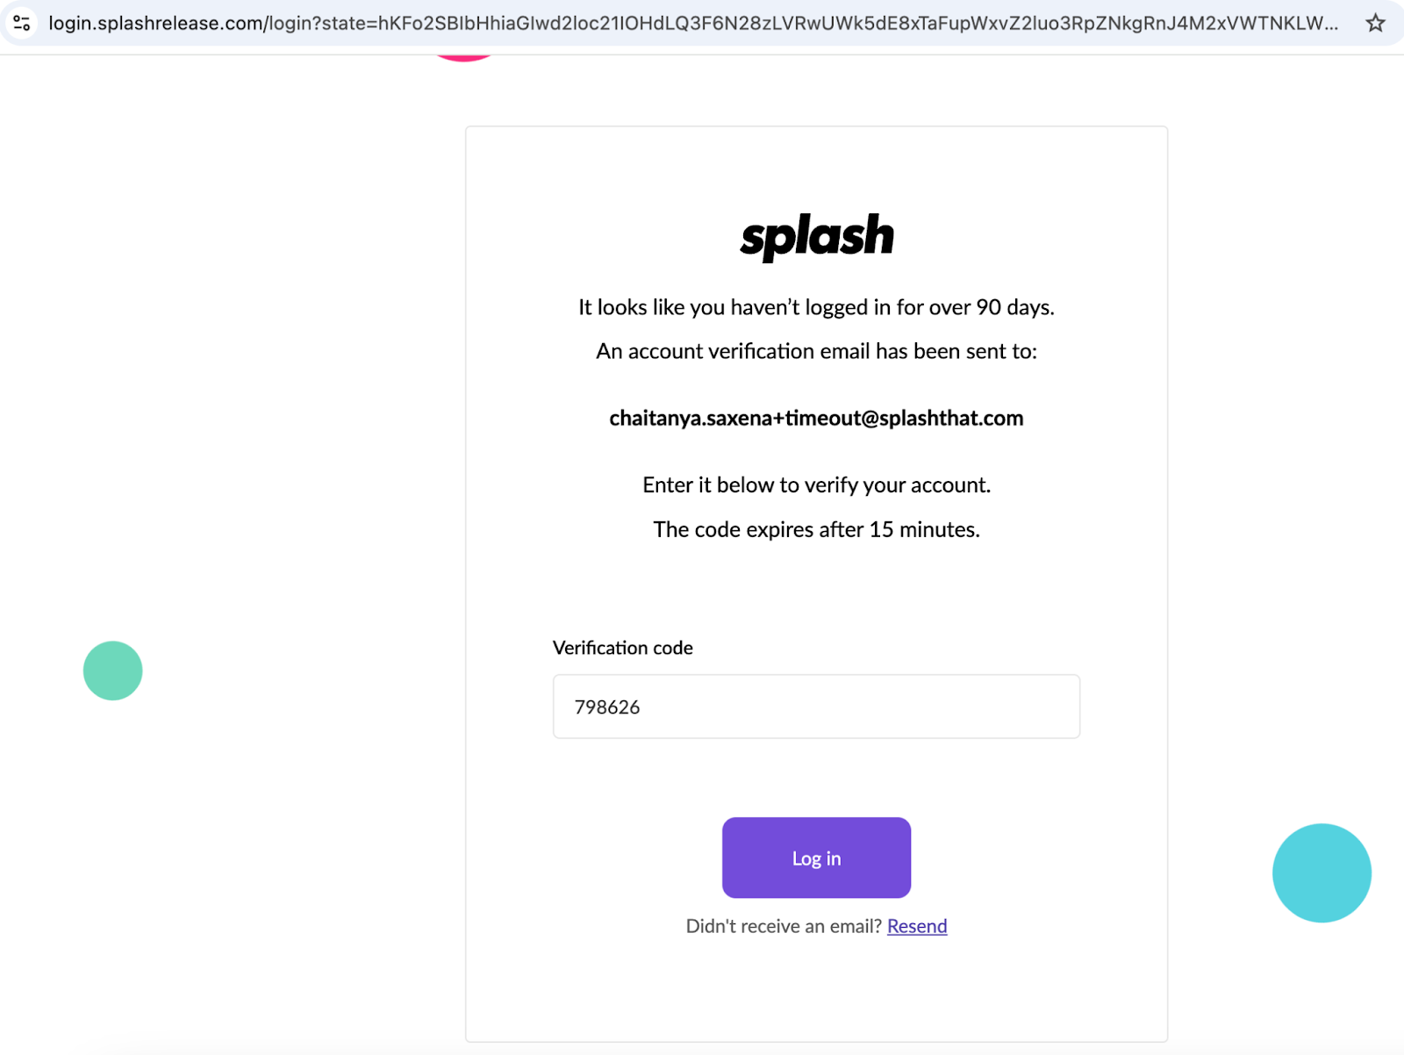Click the "Verification code" field label
1404x1055 pixels.
click(x=623, y=648)
